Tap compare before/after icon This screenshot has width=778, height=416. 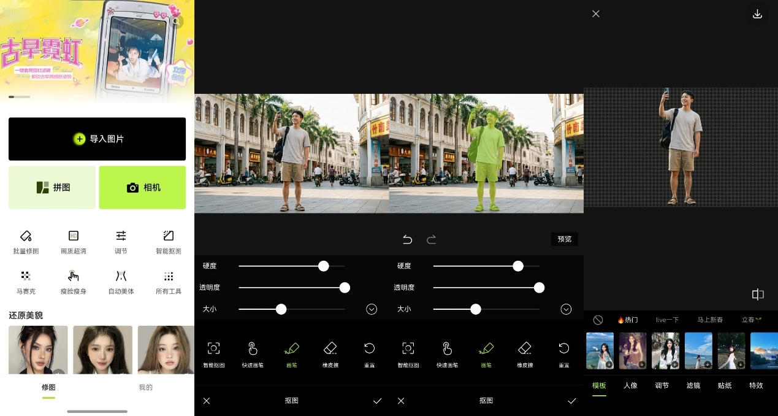click(x=758, y=295)
